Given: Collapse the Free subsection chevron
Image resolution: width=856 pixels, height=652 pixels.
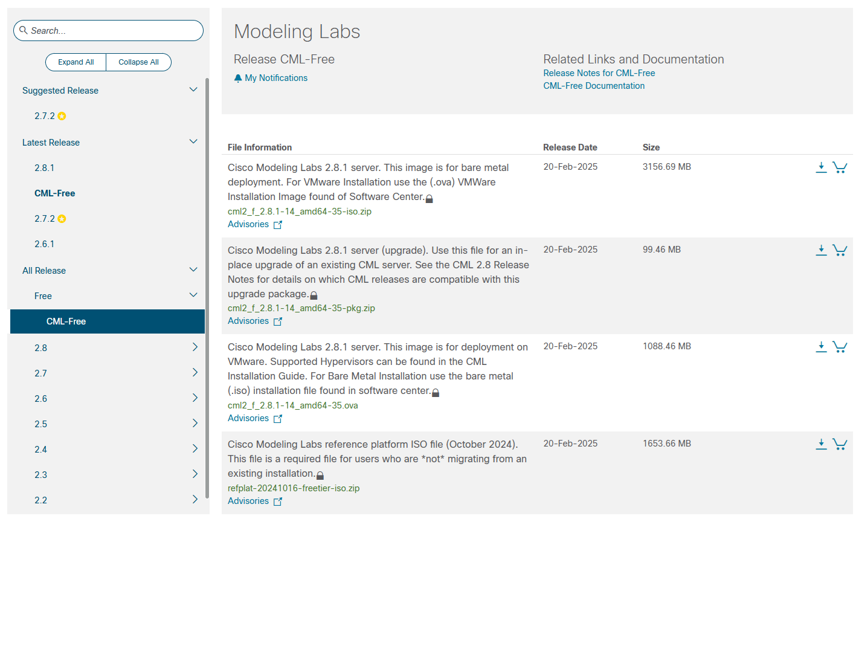Looking at the screenshot, I should (x=193, y=295).
